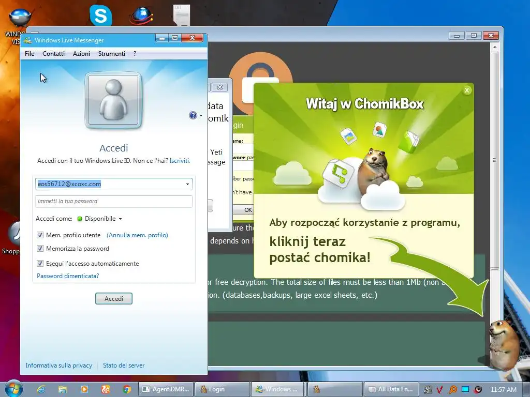
Task: Click the blue help question-mark icon in Messenger
Action: [193, 115]
